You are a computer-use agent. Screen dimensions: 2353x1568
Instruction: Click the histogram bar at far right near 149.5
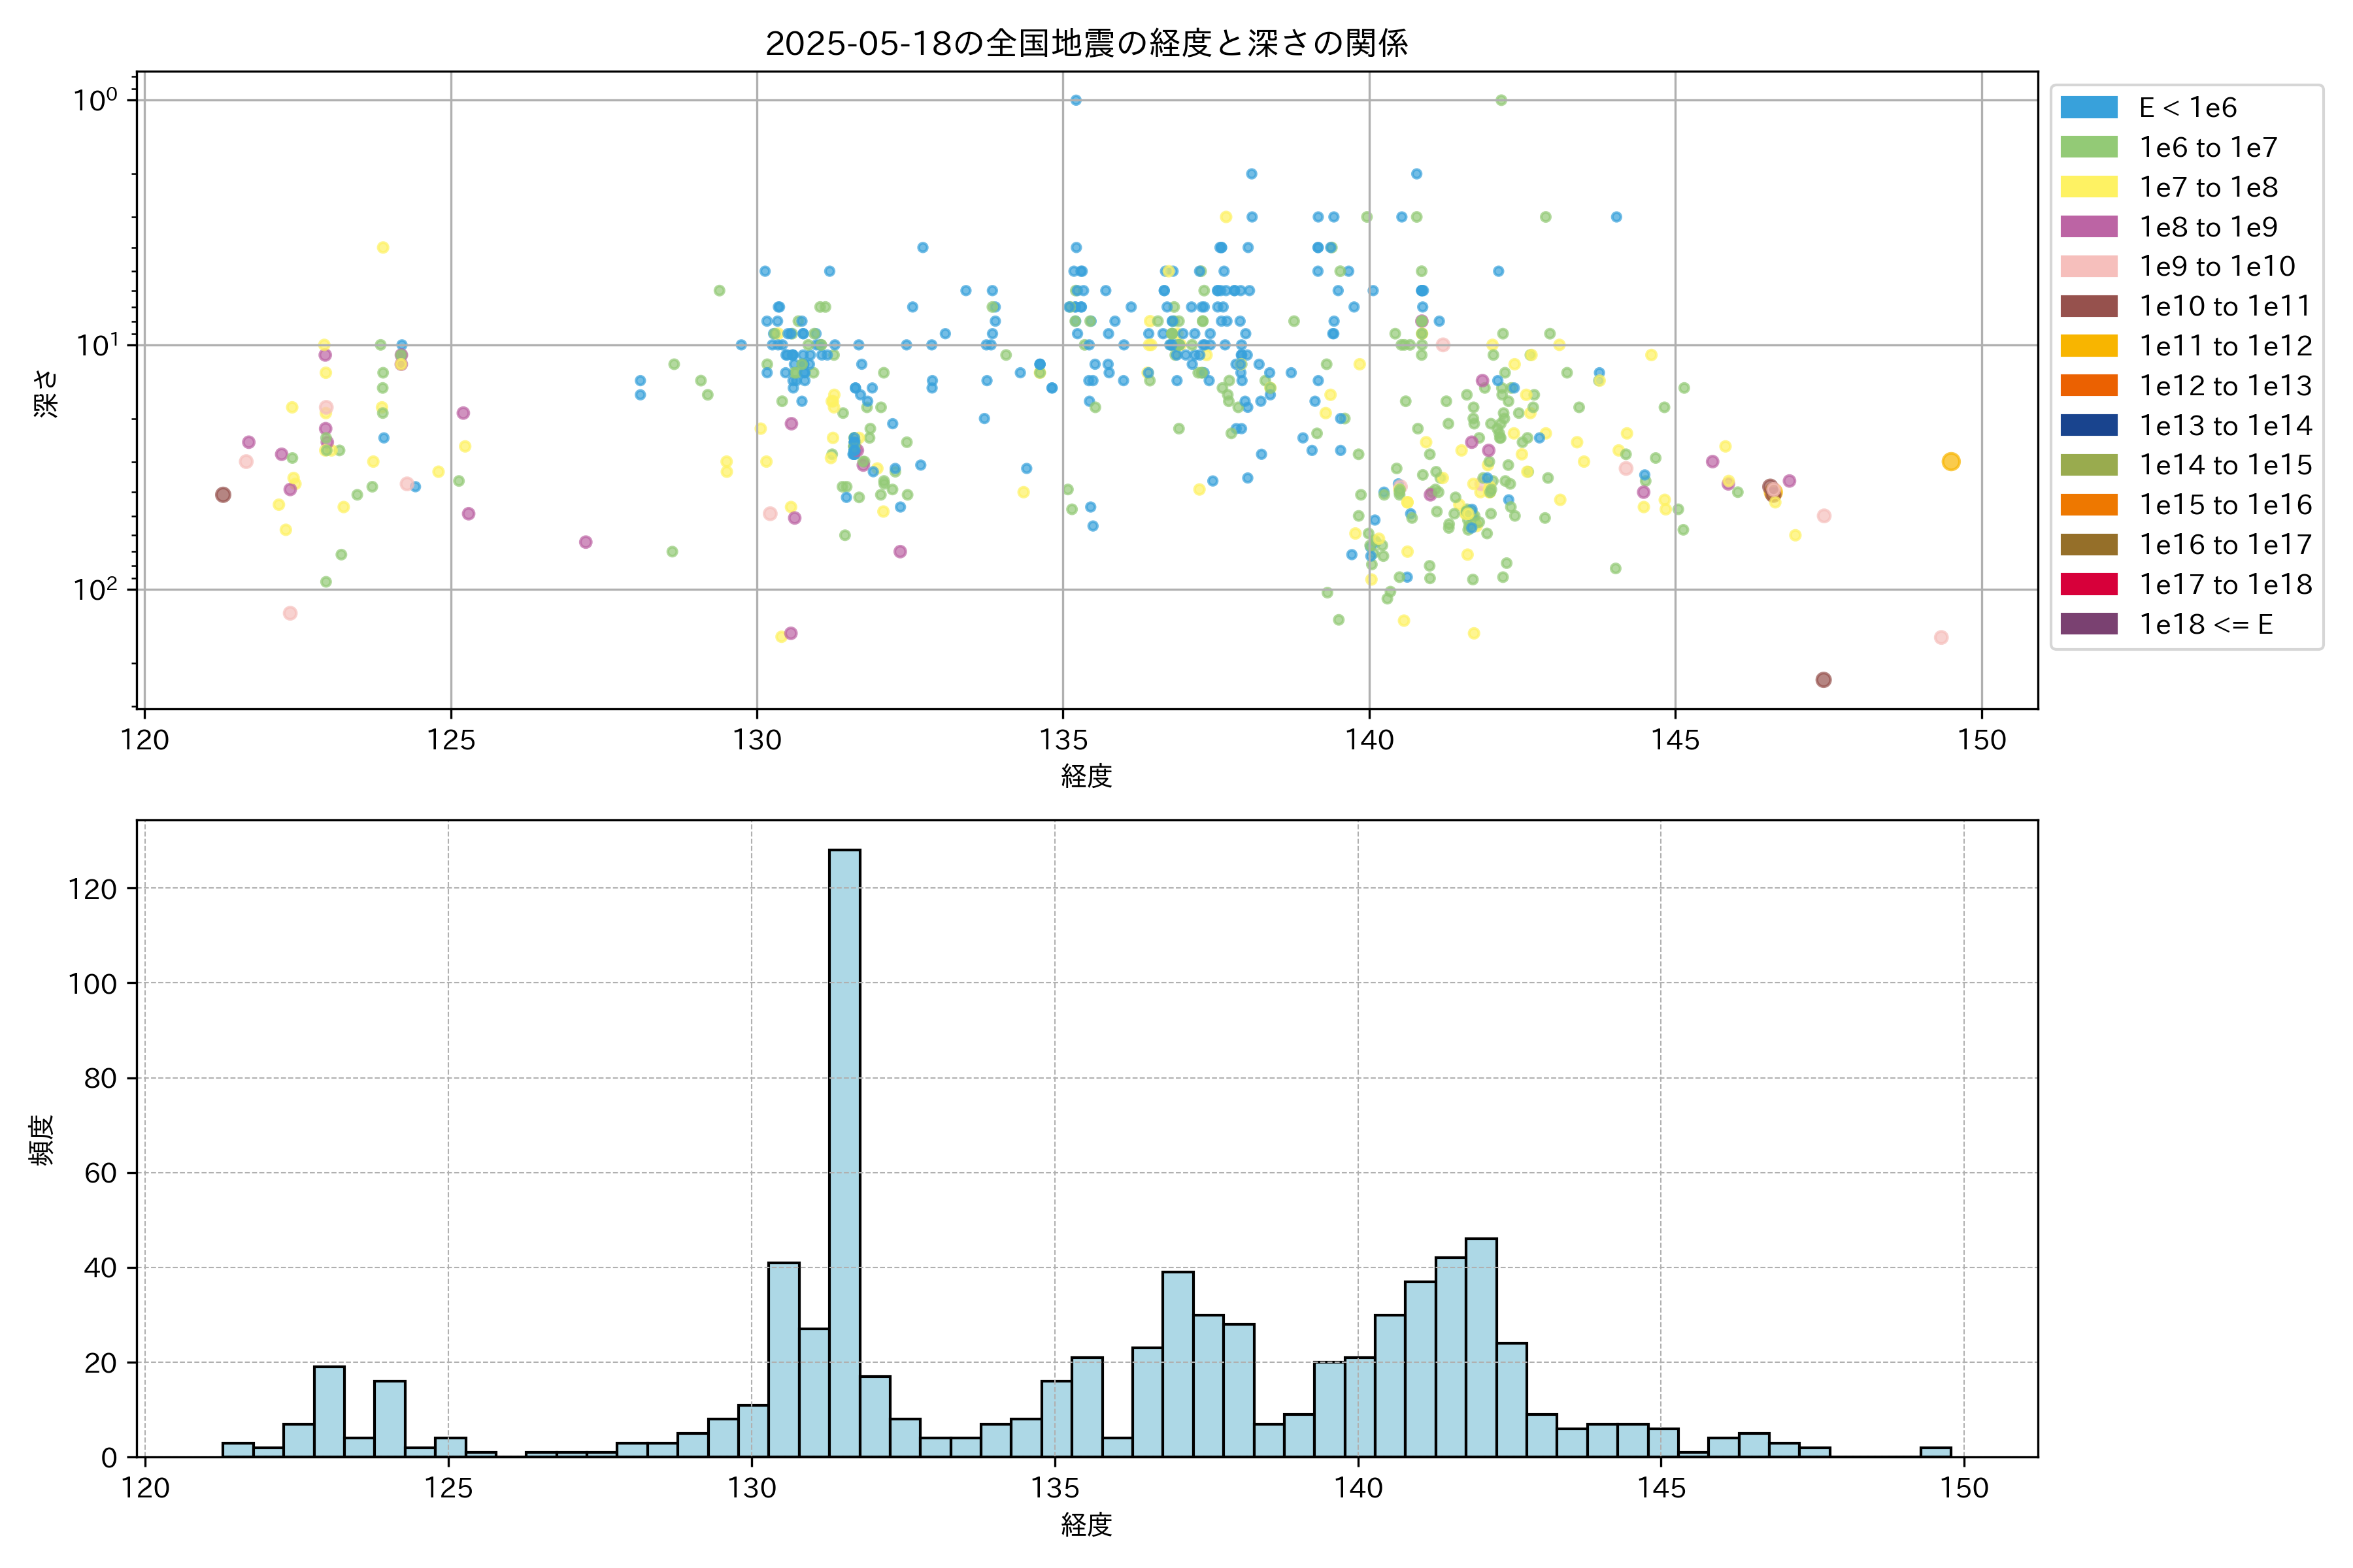[1935, 1452]
